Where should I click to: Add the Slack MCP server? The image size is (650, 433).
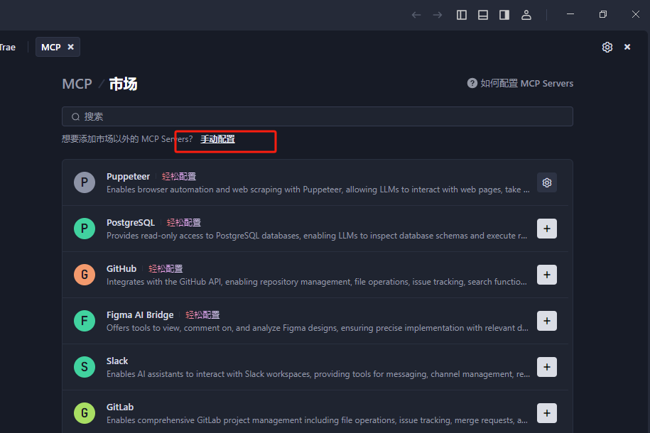click(546, 367)
